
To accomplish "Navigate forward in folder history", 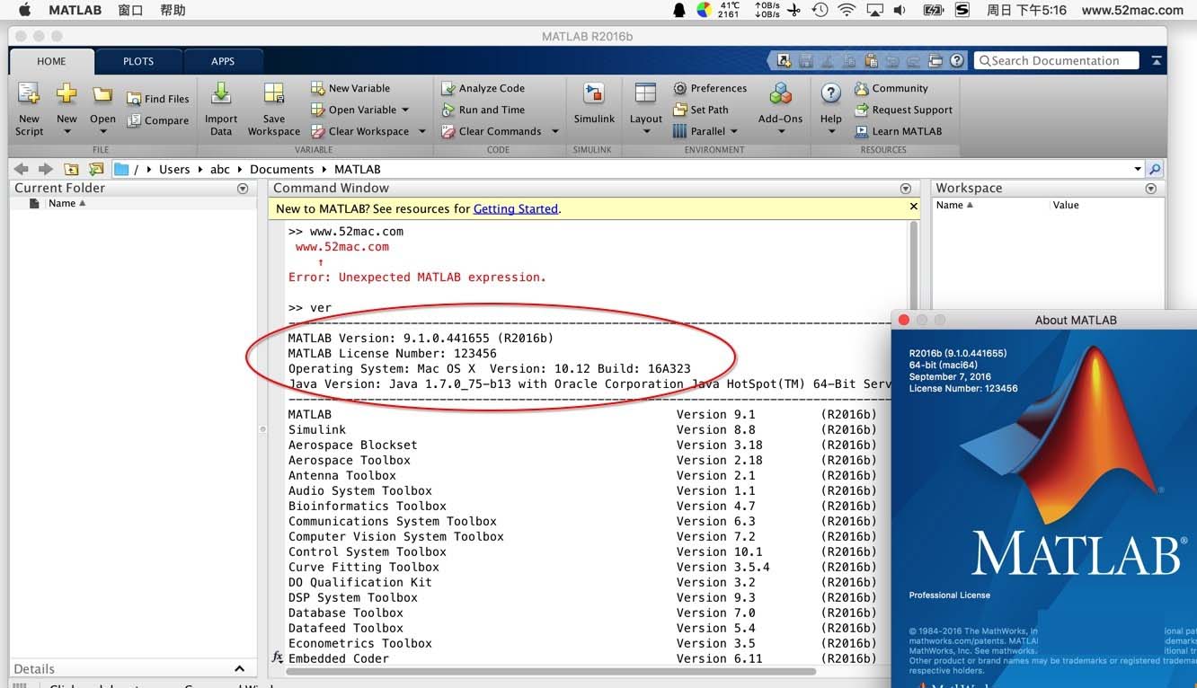I will tap(46, 169).
